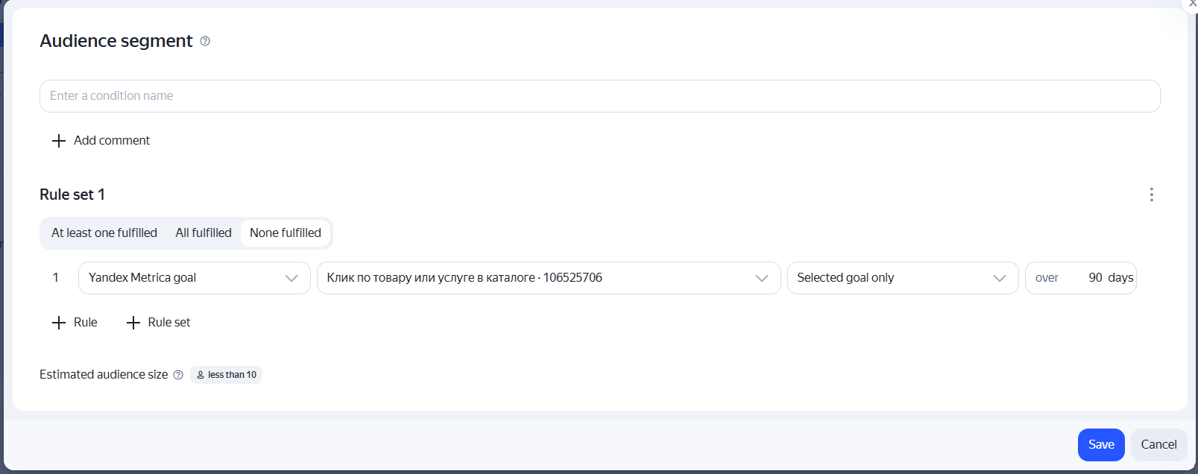Screen dimensions: 1198x474
Task: Click the plus icon before Rule set
Action: [x=133, y=323]
